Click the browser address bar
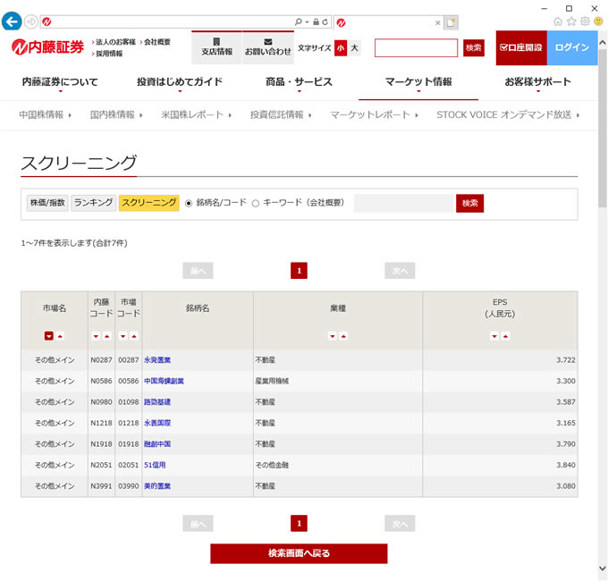 point(173,22)
